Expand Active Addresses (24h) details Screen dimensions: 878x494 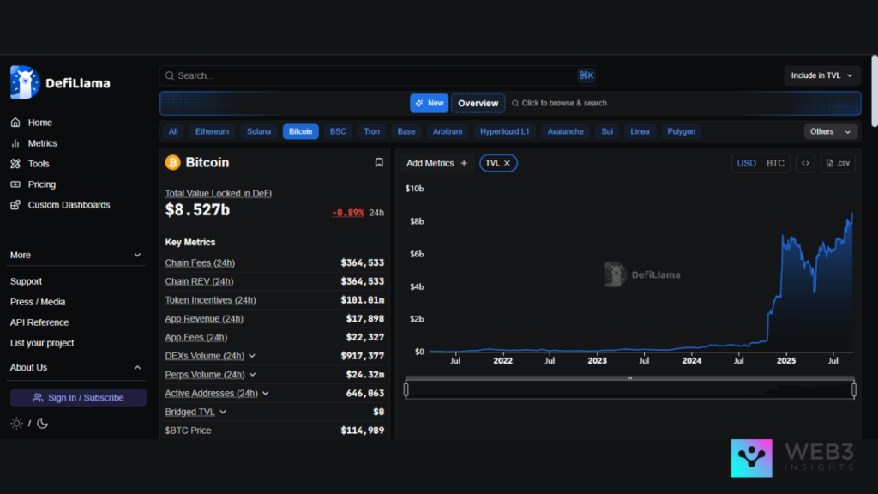(x=266, y=393)
